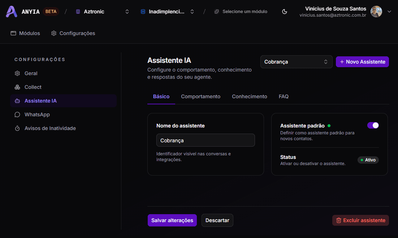Click the BETA badge

pyautogui.click(x=51, y=12)
